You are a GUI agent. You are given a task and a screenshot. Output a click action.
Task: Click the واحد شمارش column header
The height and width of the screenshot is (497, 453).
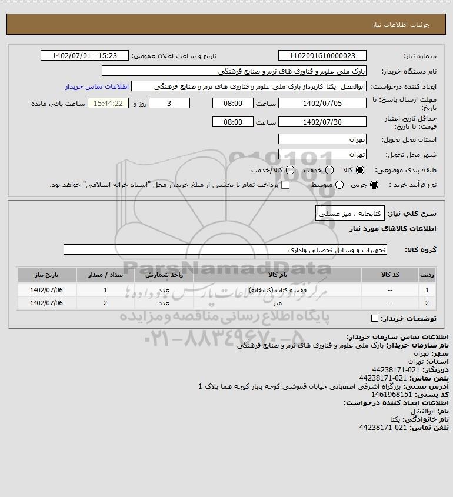point(164,275)
